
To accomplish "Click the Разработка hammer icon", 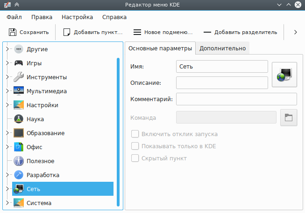I will tap(19, 175).
